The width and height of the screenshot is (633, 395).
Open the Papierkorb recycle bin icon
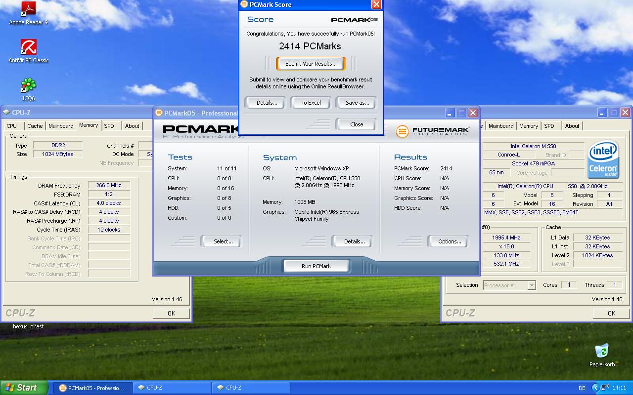click(602, 355)
